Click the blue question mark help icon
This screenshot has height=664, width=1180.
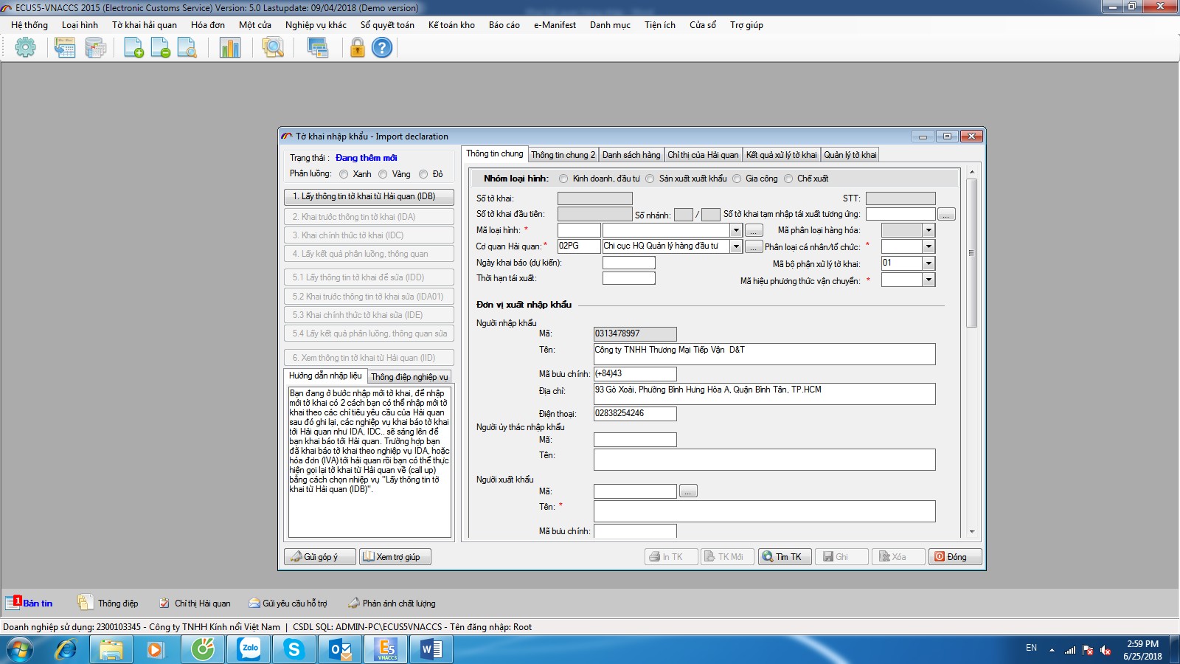pyautogui.click(x=382, y=48)
